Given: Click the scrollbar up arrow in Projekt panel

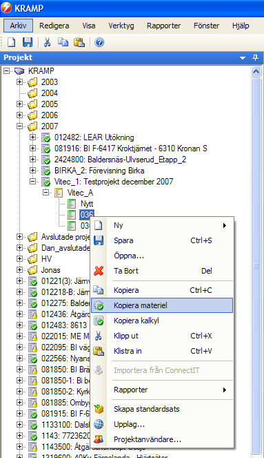Looking at the screenshot, I should click(256, 72).
